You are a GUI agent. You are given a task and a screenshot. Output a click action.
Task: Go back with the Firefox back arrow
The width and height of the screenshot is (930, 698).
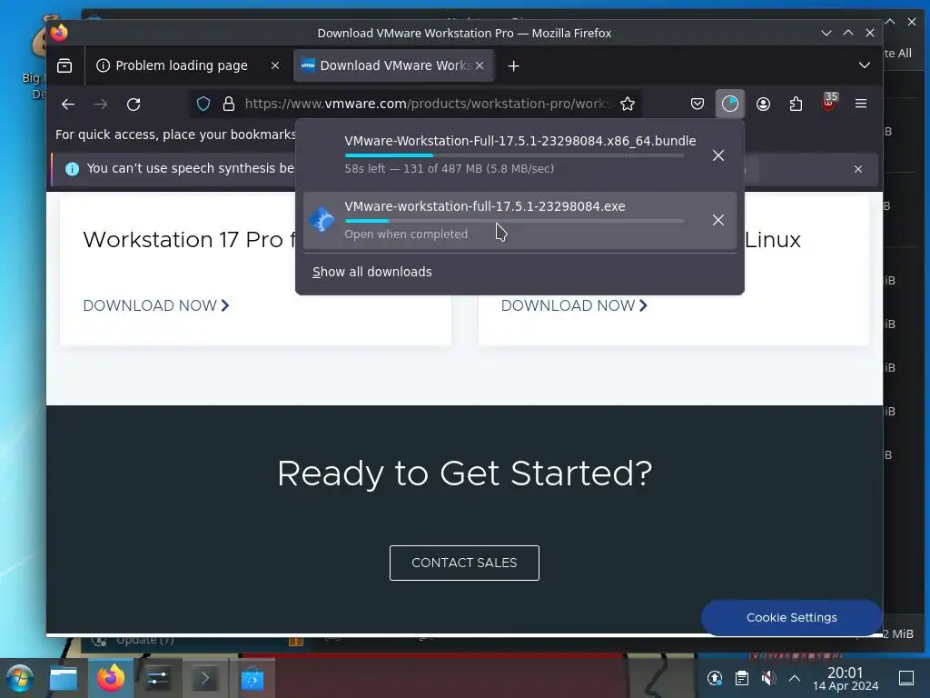point(68,104)
